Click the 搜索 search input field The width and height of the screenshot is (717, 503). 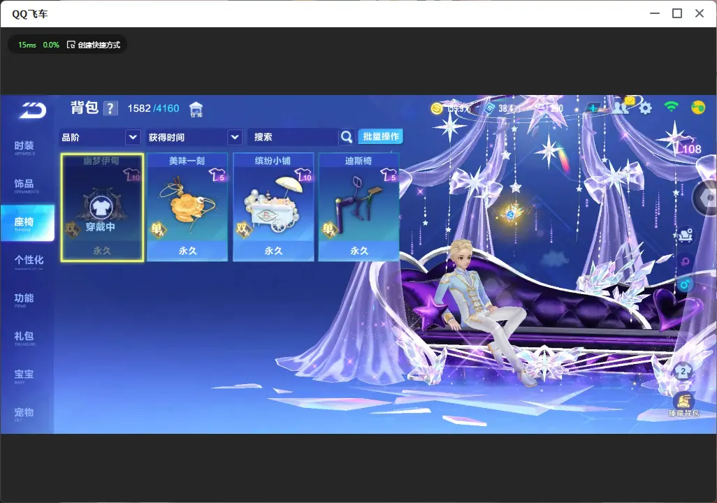coord(294,137)
